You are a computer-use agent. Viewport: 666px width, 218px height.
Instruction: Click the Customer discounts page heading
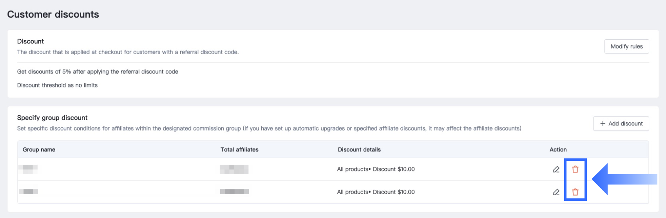(x=53, y=15)
